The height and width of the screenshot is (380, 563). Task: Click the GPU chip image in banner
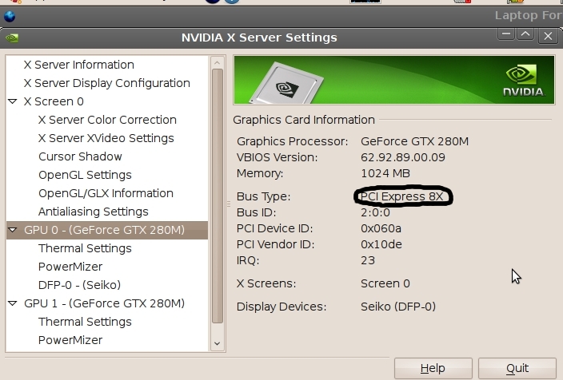286,83
